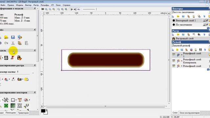This screenshot has height=118, width=210.
Task: Click the Redo arrow icon
Action: 6,43
